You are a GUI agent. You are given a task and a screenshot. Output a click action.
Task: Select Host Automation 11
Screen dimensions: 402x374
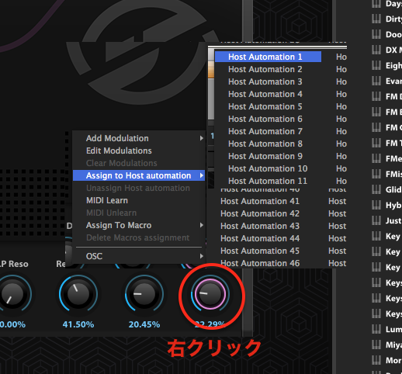pos(268,181)
